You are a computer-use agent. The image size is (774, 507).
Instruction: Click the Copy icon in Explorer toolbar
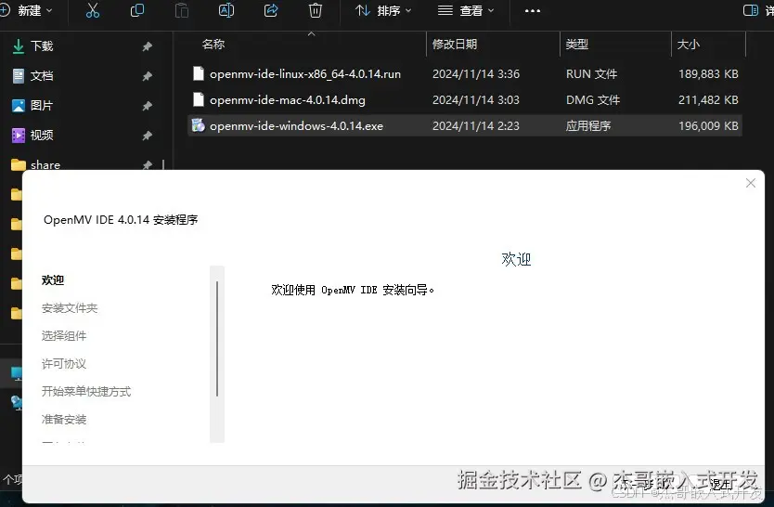(x=137, y=10)
